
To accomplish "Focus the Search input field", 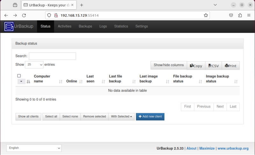I will (x=52, y=56).
